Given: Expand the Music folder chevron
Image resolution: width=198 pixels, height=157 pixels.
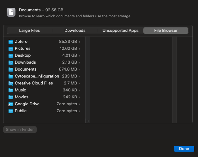Looking at the screenshot, I should (80, 90).
